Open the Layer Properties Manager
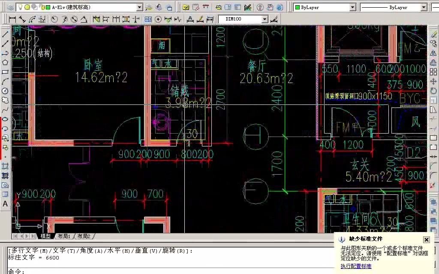This screenshot has width=439, height=274. click(11, 6)
